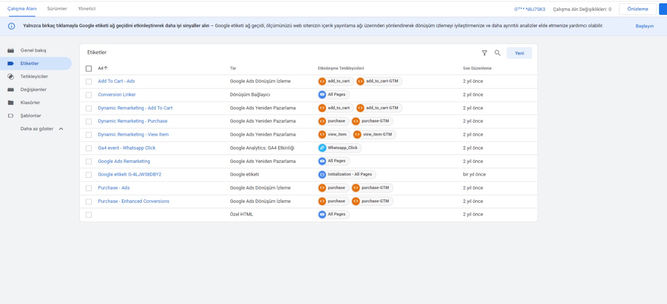The height and width of the screenshot is (304, 667).
Task: Select checkbox for Dynamic Remarketing - Add To Cart
Action: tap(89, 108)
